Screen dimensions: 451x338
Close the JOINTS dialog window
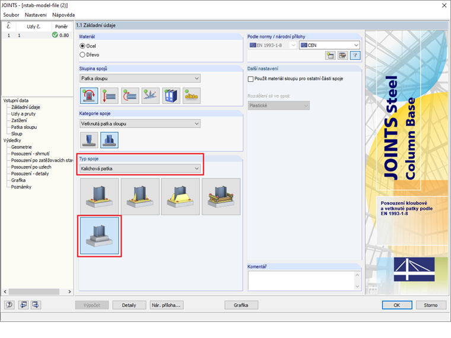tap(444, 5)
